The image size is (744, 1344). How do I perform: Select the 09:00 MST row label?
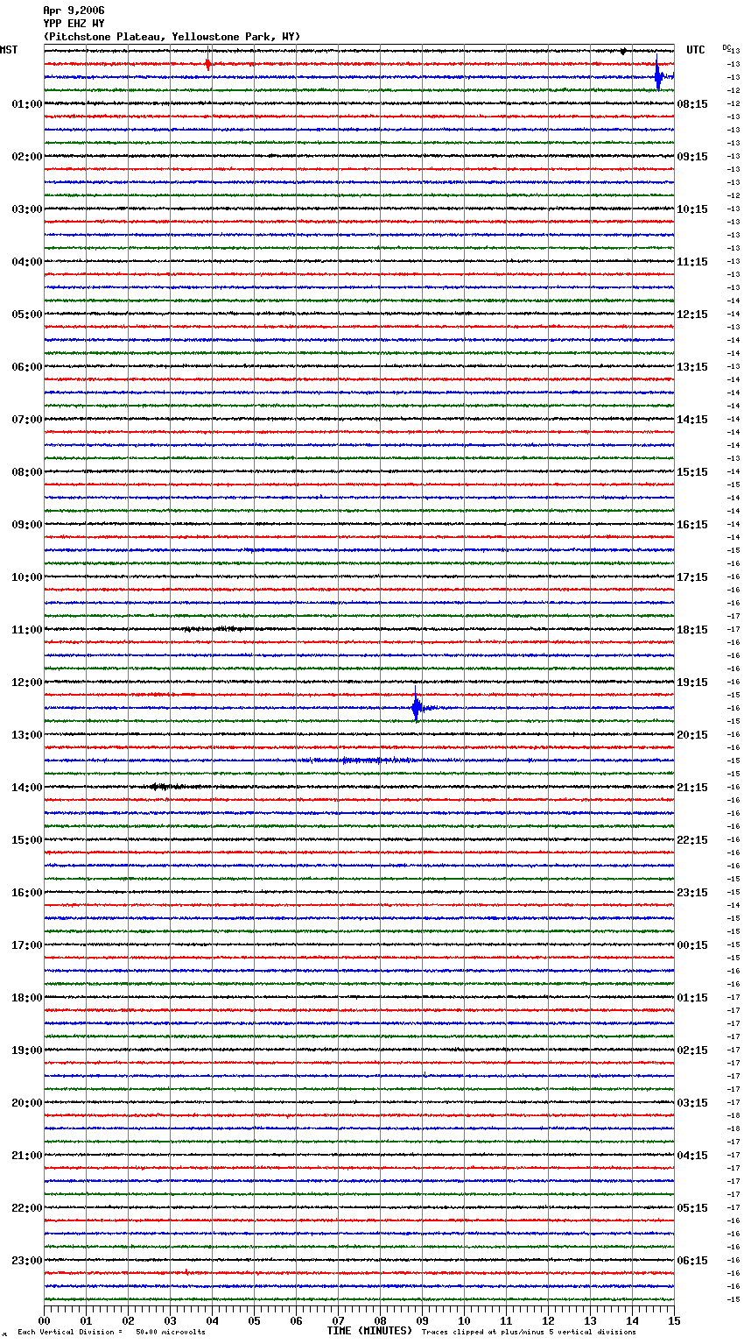pos(27,525)
